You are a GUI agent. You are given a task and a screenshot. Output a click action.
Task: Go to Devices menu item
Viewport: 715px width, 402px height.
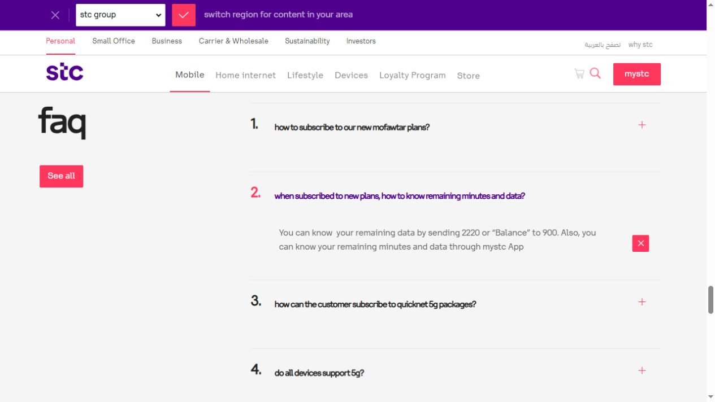tap(351, 75)
